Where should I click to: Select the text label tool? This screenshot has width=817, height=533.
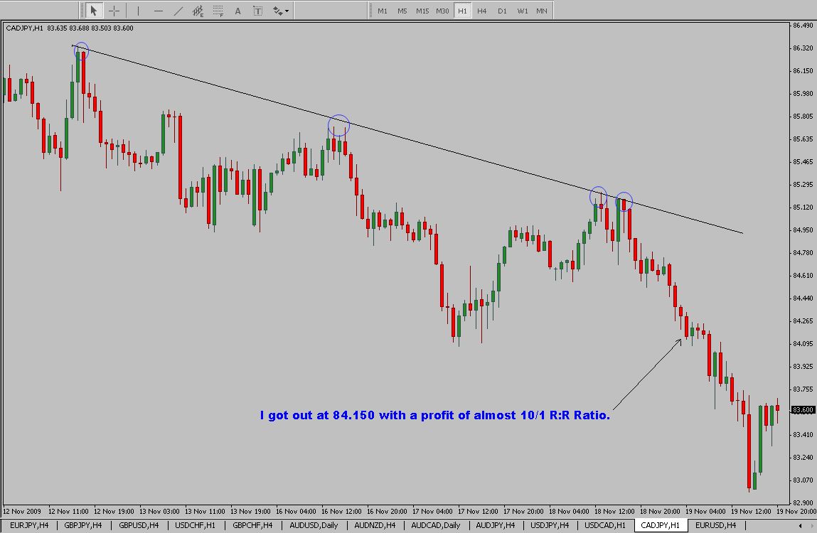257,11
